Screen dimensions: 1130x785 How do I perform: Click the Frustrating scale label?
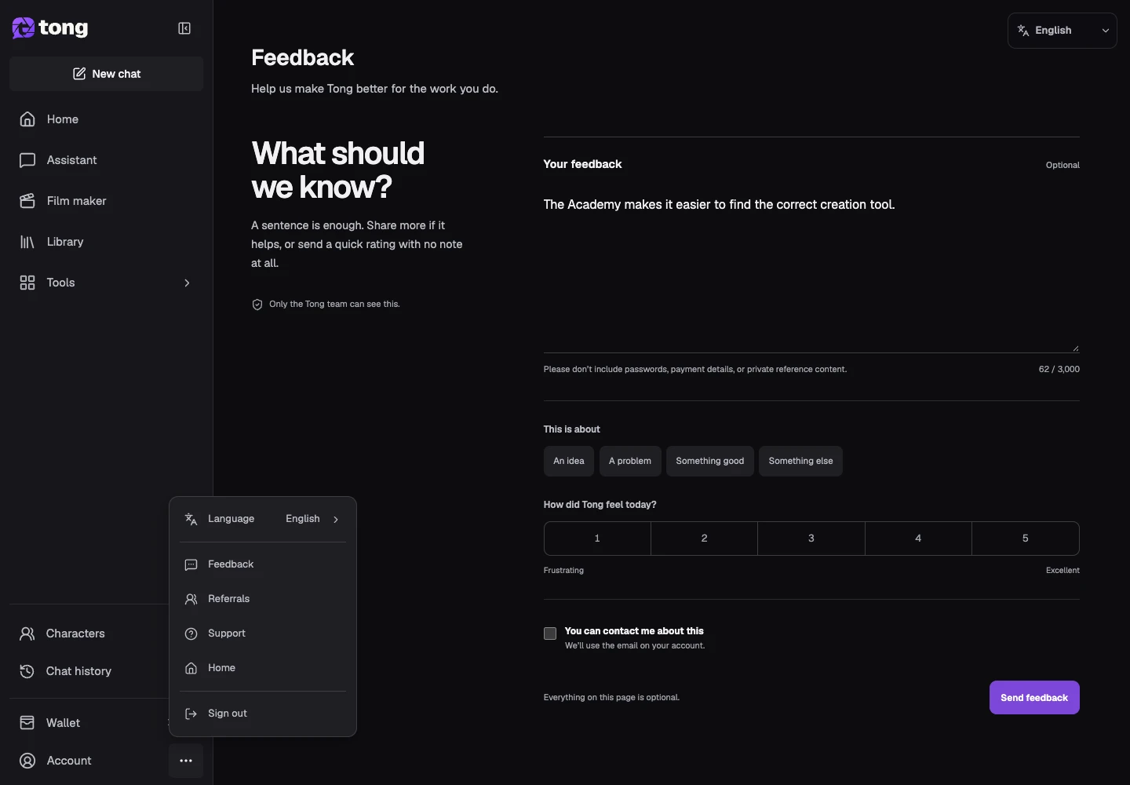tap(563, 571)
